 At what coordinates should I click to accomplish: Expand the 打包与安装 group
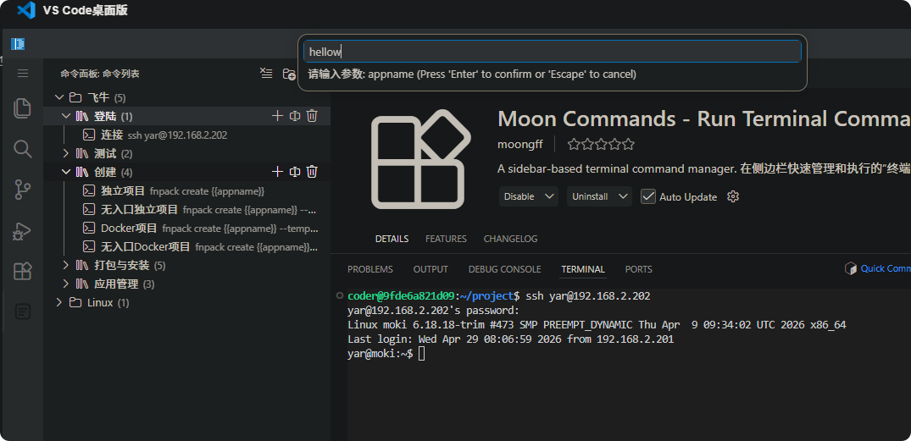[65, 265]
